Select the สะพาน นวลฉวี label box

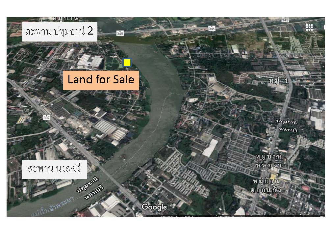(54, 169)
